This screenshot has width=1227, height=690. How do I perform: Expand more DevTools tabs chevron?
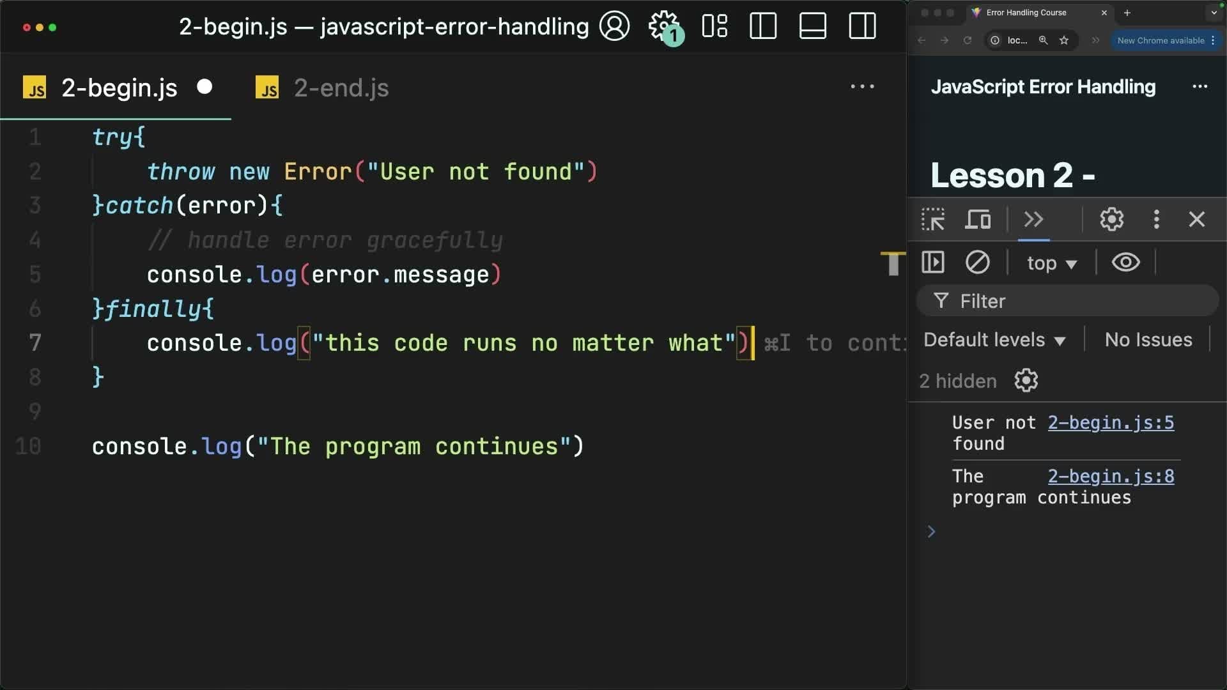point(1033,220)
